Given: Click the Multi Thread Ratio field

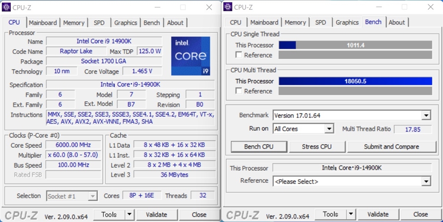Looking at the screenshot, I should click(x=413, y=129).
